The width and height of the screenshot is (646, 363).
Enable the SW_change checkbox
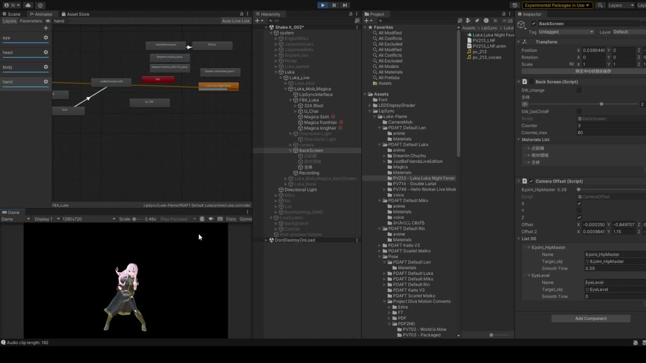tap(579, 90)
